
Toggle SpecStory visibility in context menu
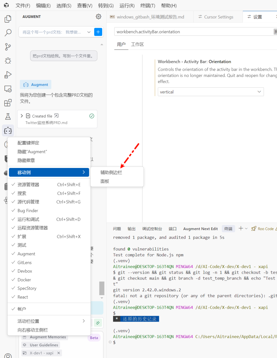[49, 288]
